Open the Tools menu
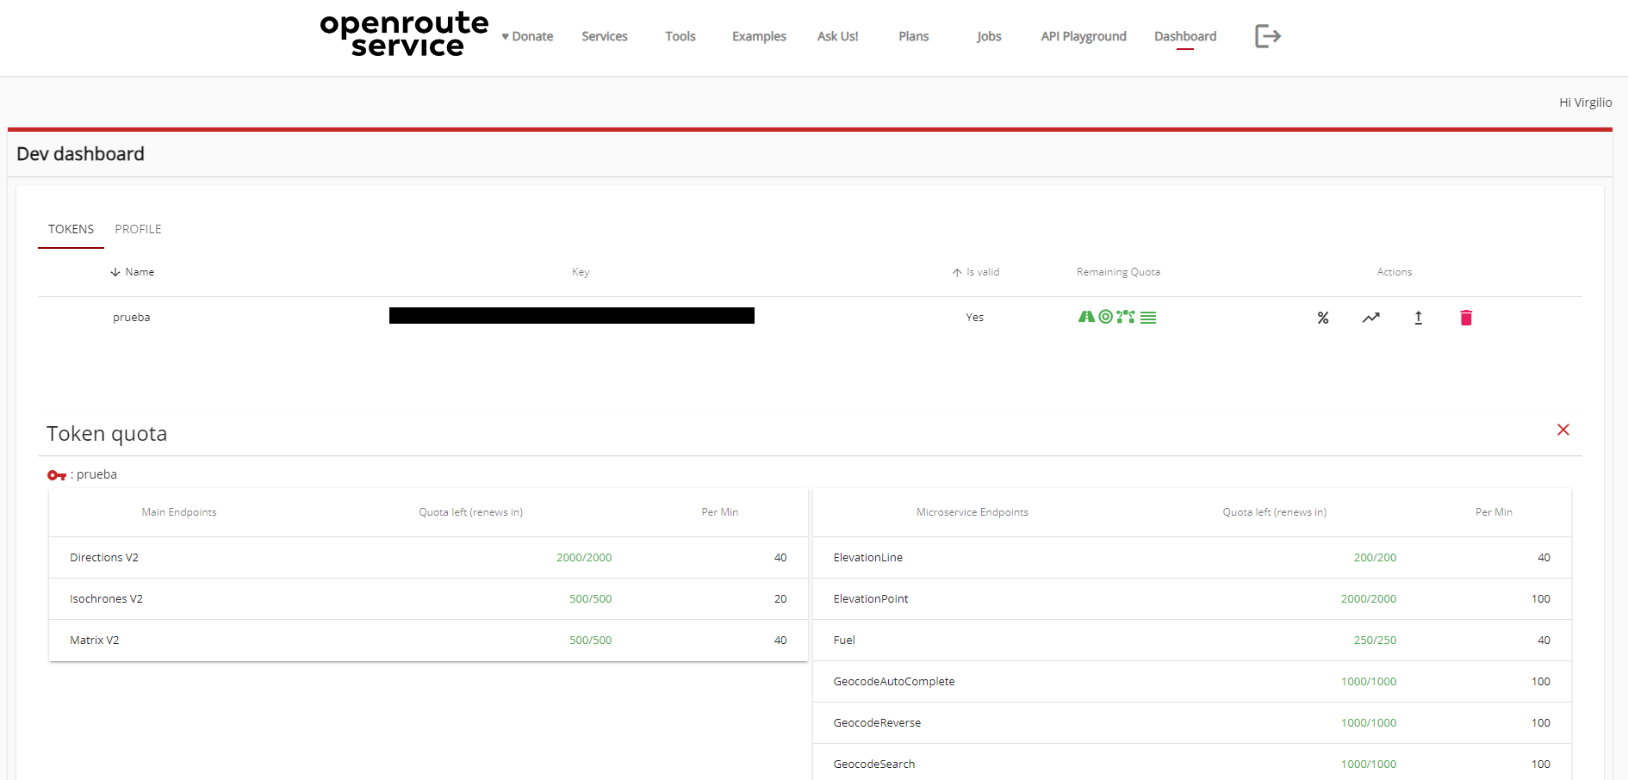 680,36
